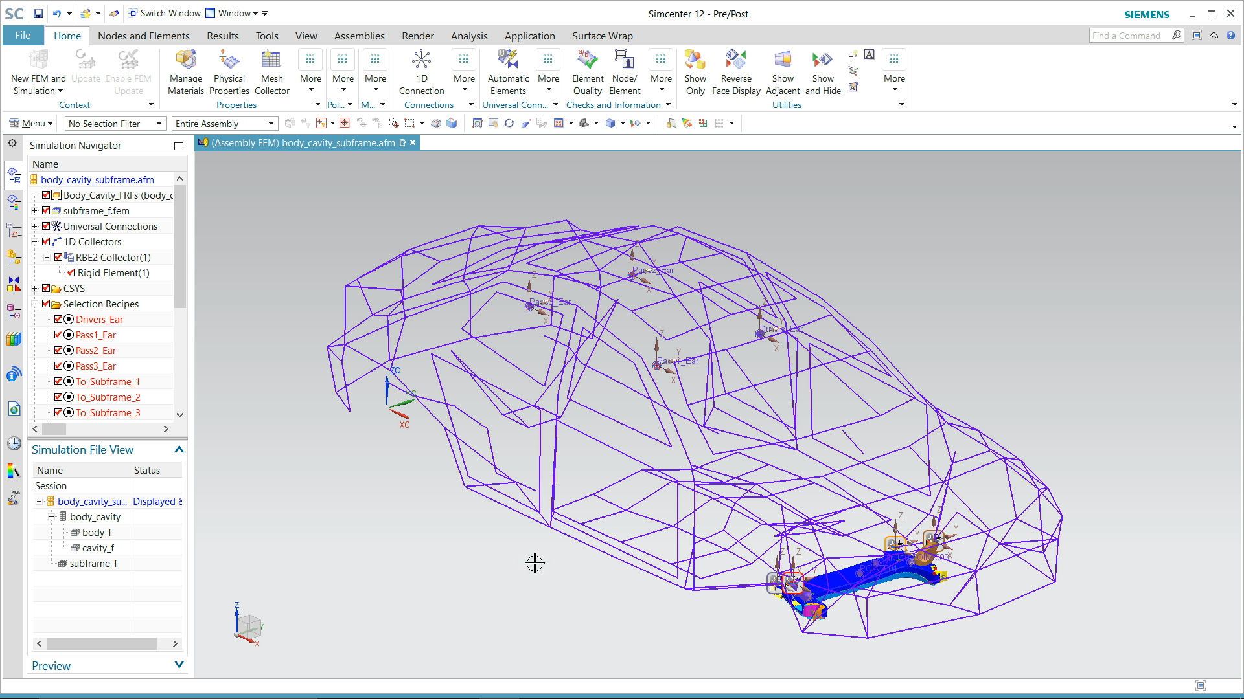1244x699 pixels.
Task: Start New FEM and Simulation
Action: (x=38, y=71)
